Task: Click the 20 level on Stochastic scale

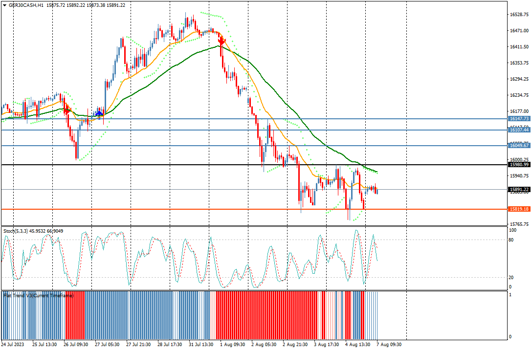Action: coord(511,278)
